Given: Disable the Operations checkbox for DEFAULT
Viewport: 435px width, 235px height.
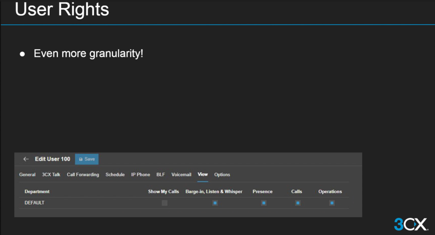Looking at the screenshot, I should click(332, 203).
